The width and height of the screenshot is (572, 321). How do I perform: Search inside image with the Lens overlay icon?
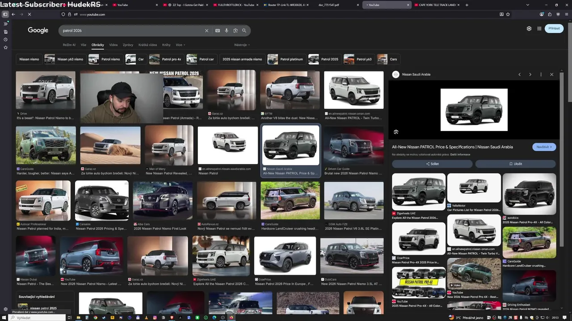[x=396, y=132]
